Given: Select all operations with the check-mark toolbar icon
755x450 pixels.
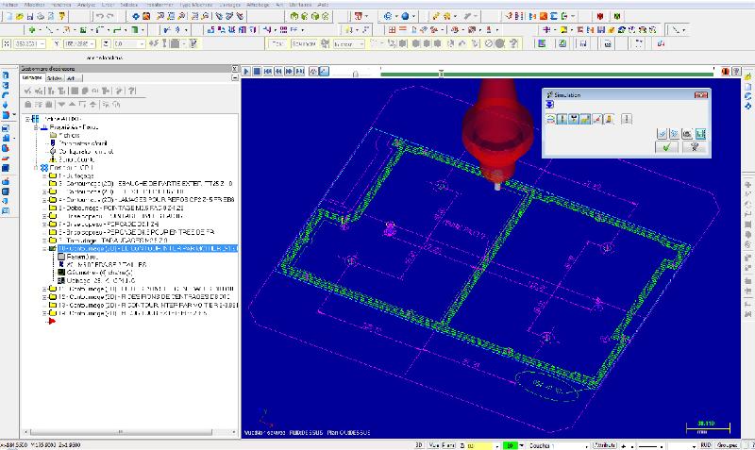Looking at the screenshot, I should (27, 91).
